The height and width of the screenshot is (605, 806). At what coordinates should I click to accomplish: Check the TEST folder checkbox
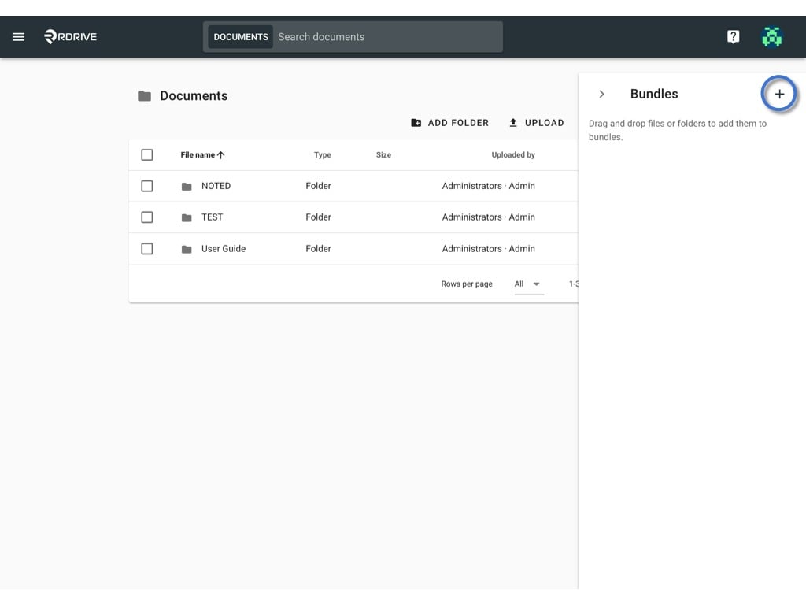point(147,217)
